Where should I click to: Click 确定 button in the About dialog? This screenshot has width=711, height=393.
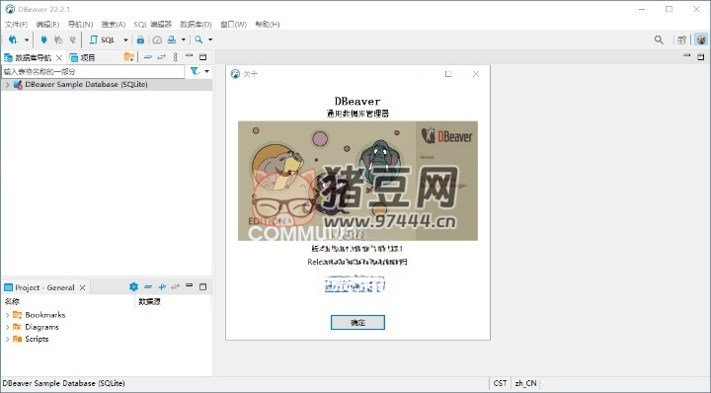point(357,323)
